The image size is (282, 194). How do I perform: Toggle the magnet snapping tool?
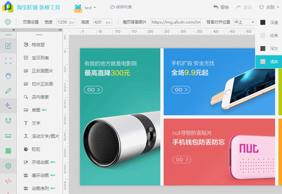coord(8,121)
